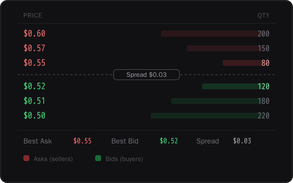Select the $0.55 ask price row
This screenshot has height=183, width=293.
(146, 63)
